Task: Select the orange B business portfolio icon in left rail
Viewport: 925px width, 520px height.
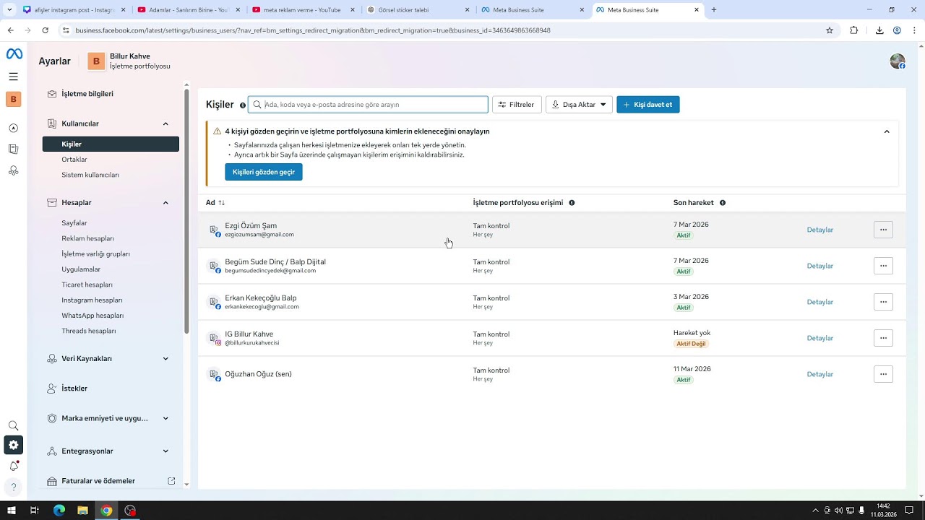Action: point(13,100)
